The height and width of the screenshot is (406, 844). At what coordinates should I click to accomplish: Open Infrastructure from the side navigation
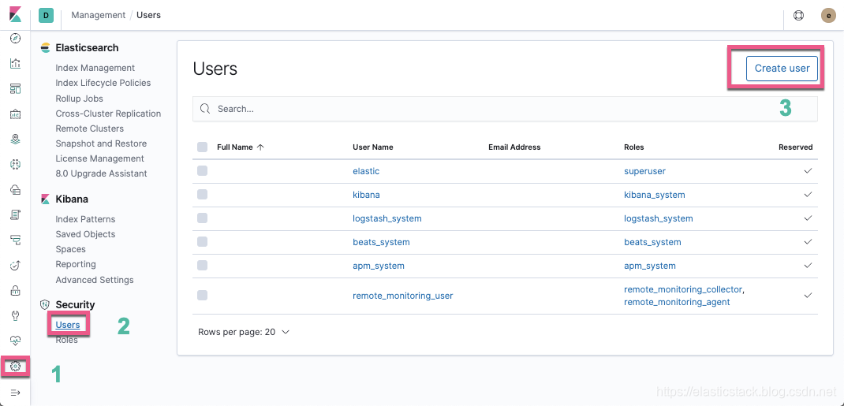[16, 190]
